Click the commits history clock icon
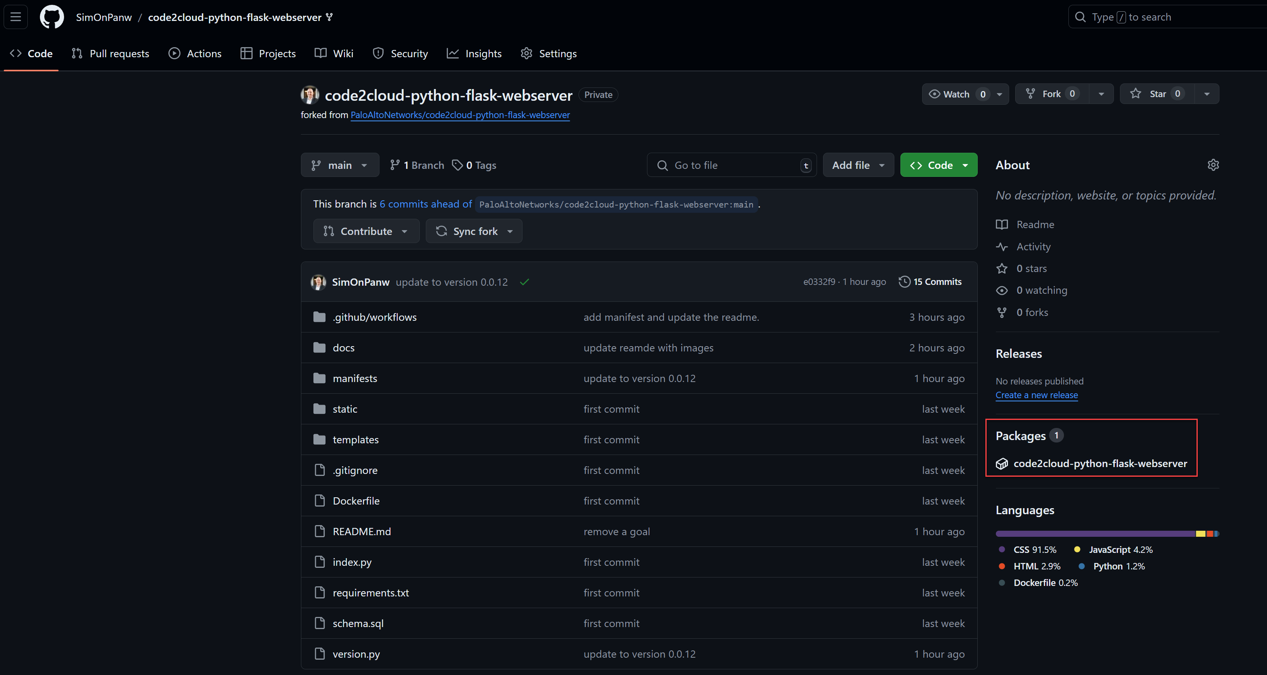1267x675 pixels. [904, 282]
